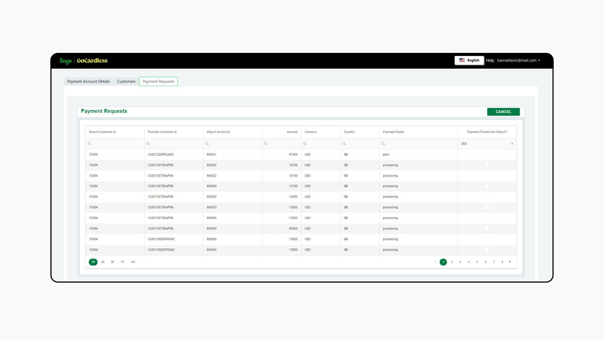This screenshot has height=340, width=604.
Task: Open Payment Posted into Intacct (All) dropdown
Action: click(487, 144)
